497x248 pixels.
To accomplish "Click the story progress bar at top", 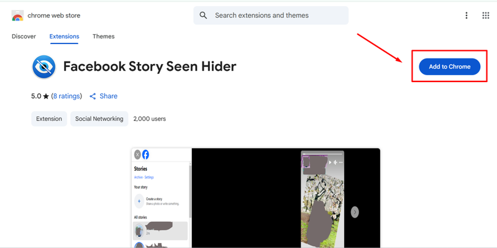I will [x=322, y=154].
